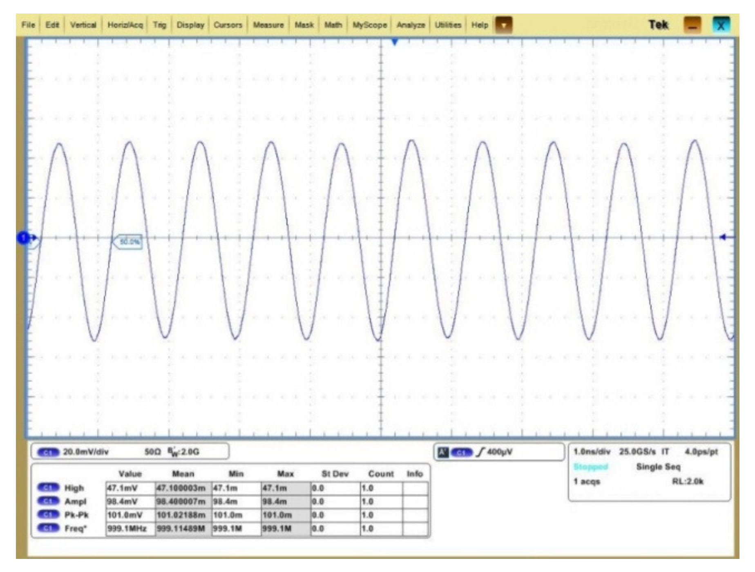Click the C1 trigger source badge
The width and height of the screenshot is (755, 572).
(461, 452)
